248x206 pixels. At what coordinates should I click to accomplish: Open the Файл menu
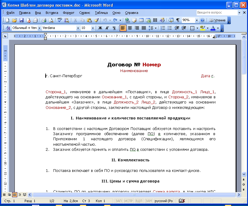point(10,13)
